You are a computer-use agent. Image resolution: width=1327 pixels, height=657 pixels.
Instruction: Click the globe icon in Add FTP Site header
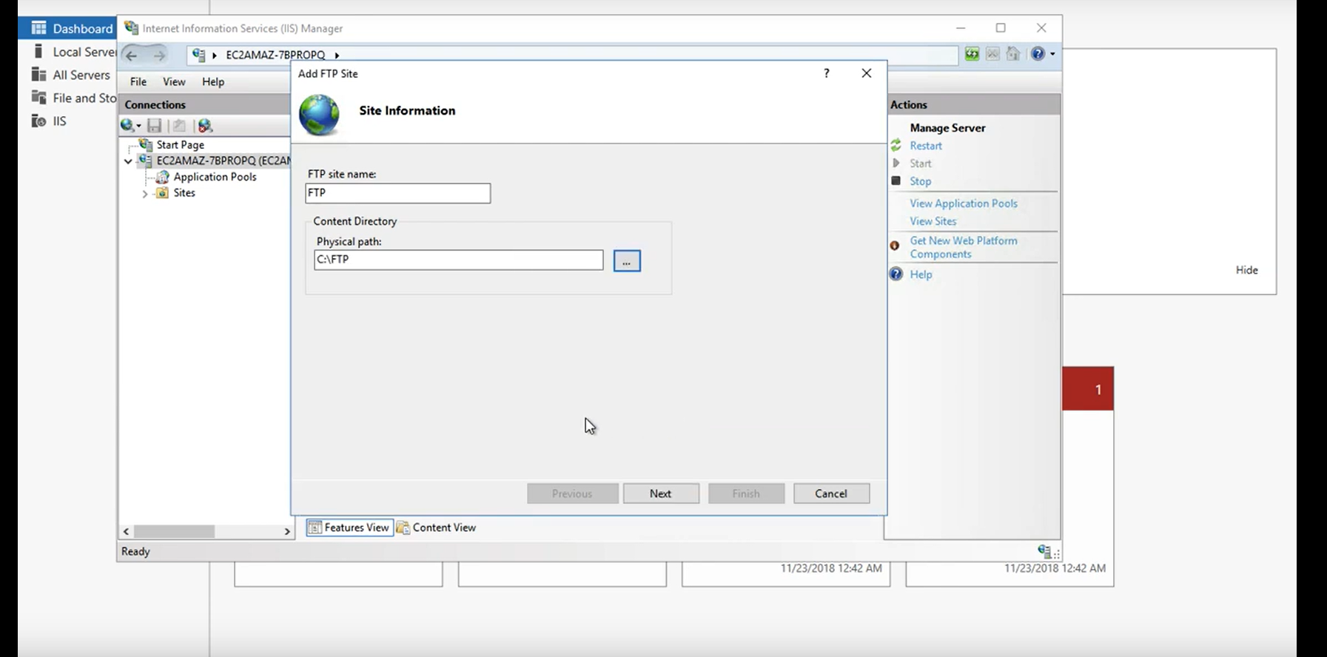coord(319,115)
